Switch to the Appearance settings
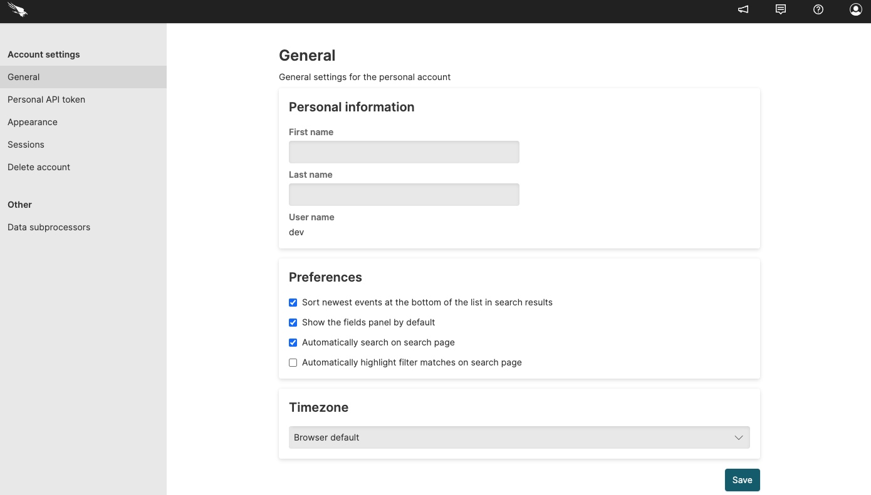This screenshot has width=871, height=495. 32,121
